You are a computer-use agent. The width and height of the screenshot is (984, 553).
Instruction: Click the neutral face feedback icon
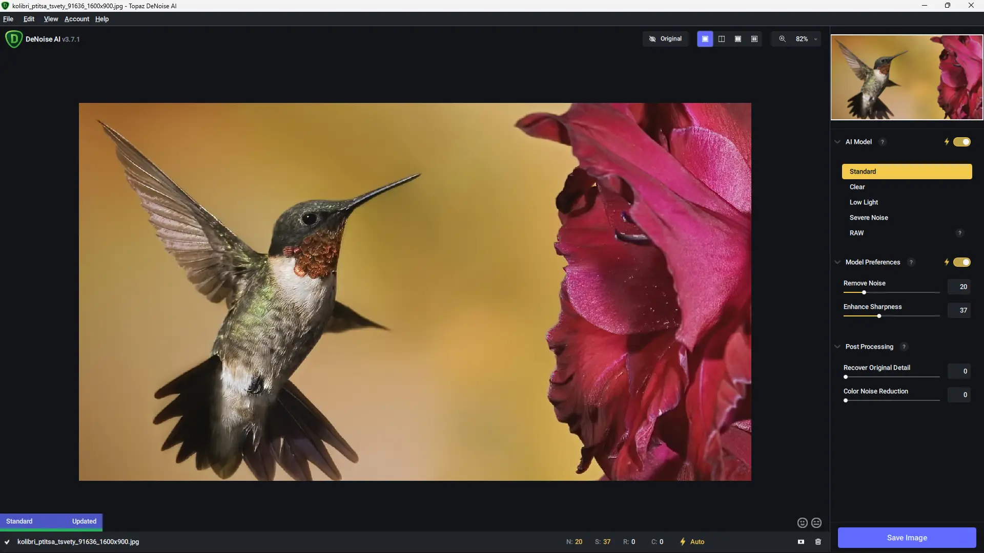[x=817, y=522]
